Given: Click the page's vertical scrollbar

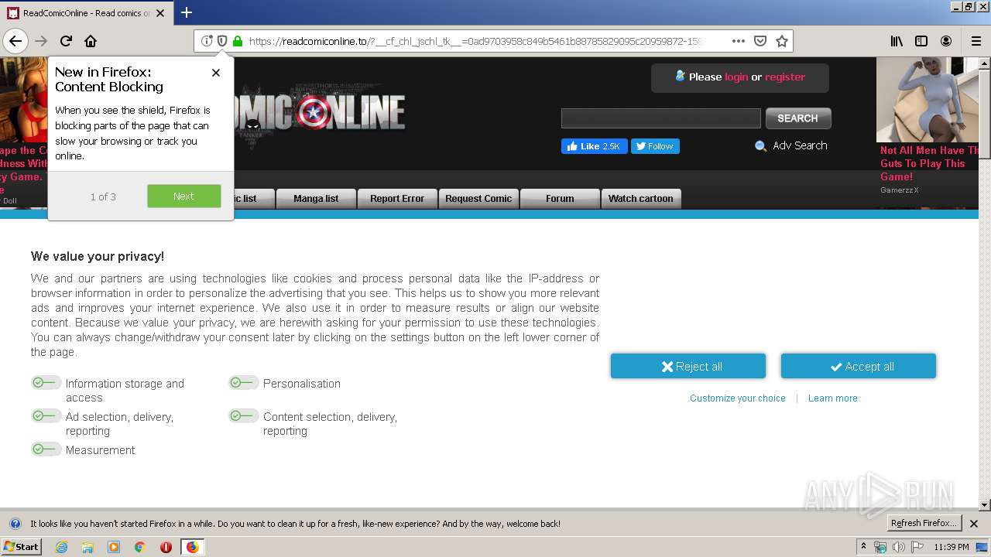Looking at the screenshot, I should point(985,283).
